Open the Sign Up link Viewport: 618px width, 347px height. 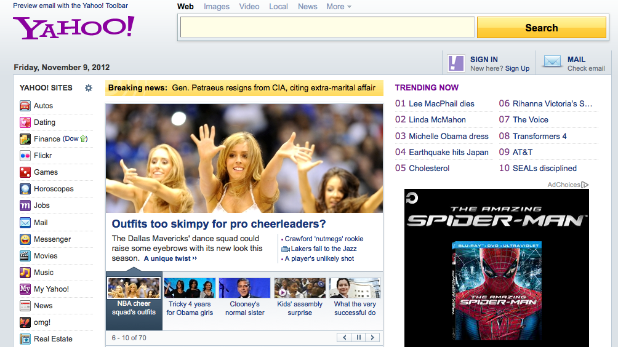(x=517, y=69)
